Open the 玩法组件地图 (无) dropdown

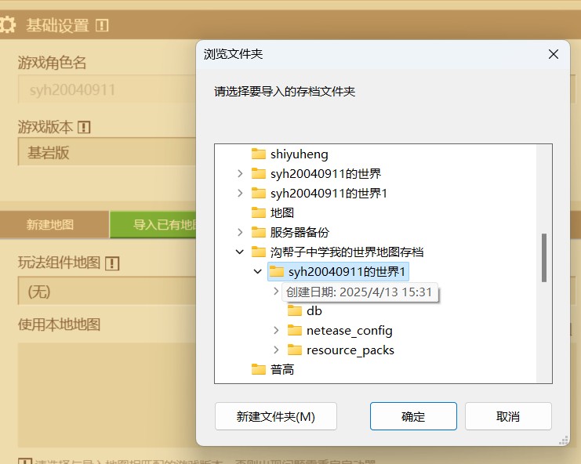pyautogui.click(x=106, y=291)
